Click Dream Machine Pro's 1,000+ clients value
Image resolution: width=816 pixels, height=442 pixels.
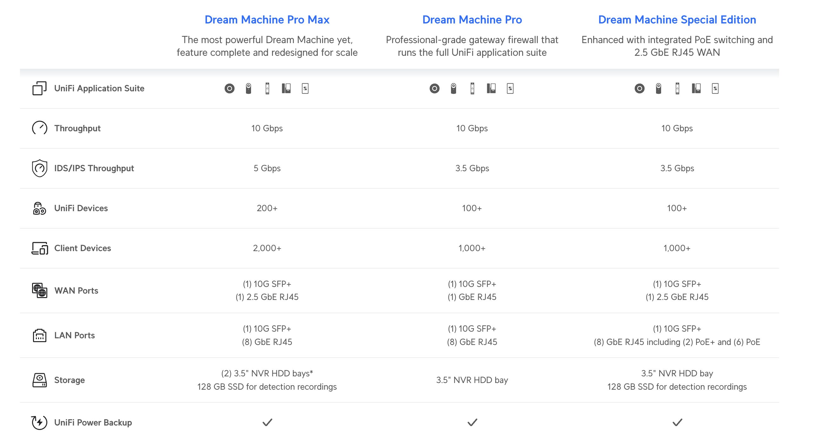coord(472,248)
